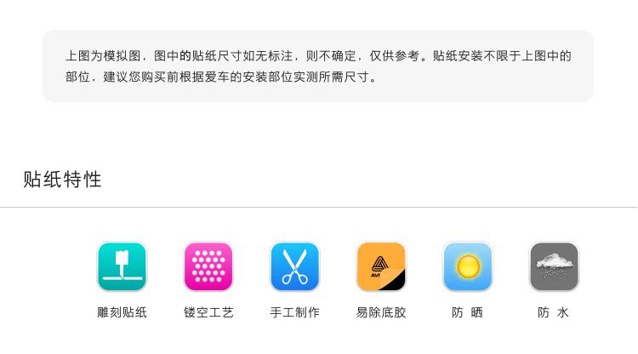Click the blue scissors handmade icon
The image size is (638, 354).
(x=295, y=266)
